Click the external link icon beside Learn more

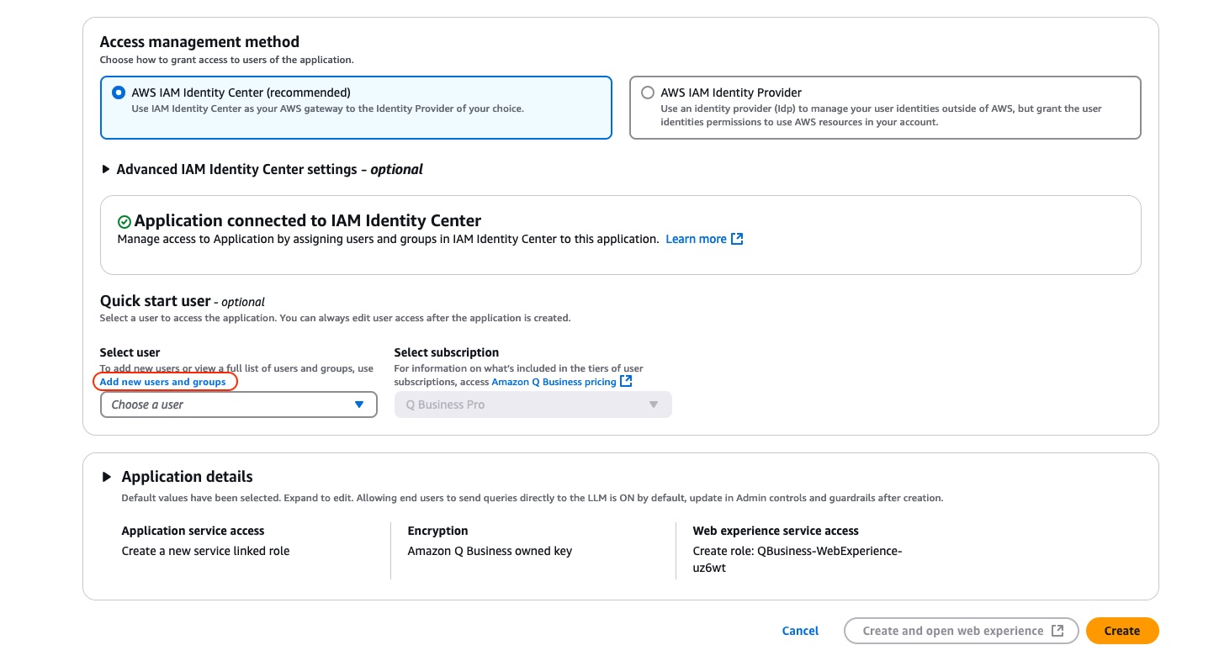pyautogui.click(x=736, y=239)
